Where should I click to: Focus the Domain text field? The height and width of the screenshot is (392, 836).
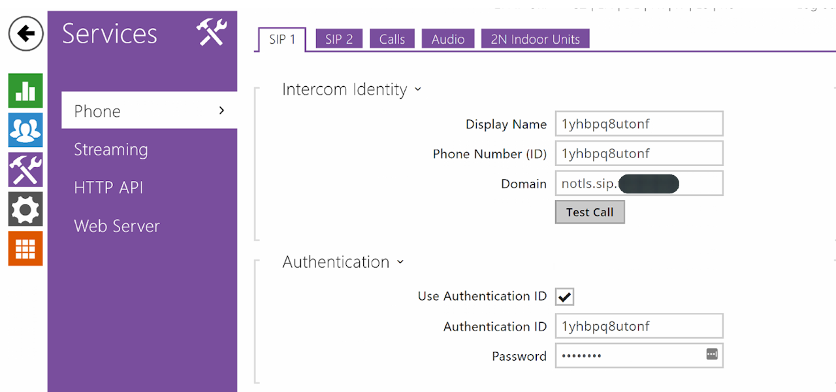[x=639, y=184]
